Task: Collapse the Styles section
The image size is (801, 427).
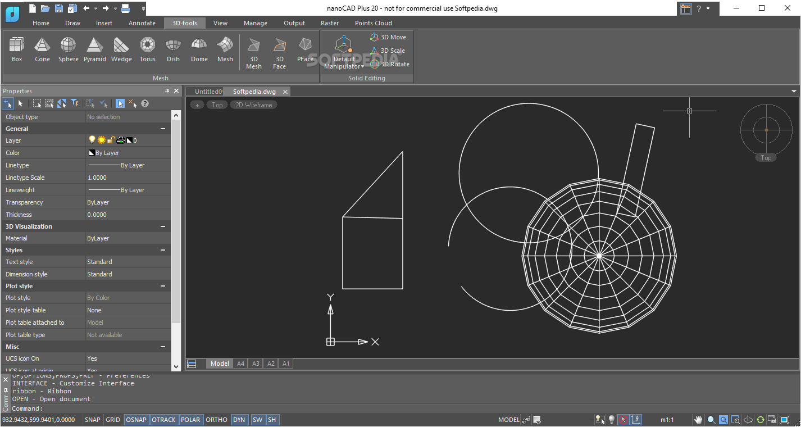Action: tap(163, 250)
